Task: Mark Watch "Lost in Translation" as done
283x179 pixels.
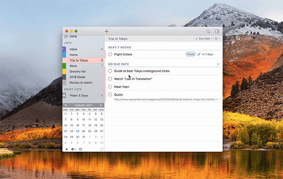Action: pyautogui.click(x=110, y=79)
